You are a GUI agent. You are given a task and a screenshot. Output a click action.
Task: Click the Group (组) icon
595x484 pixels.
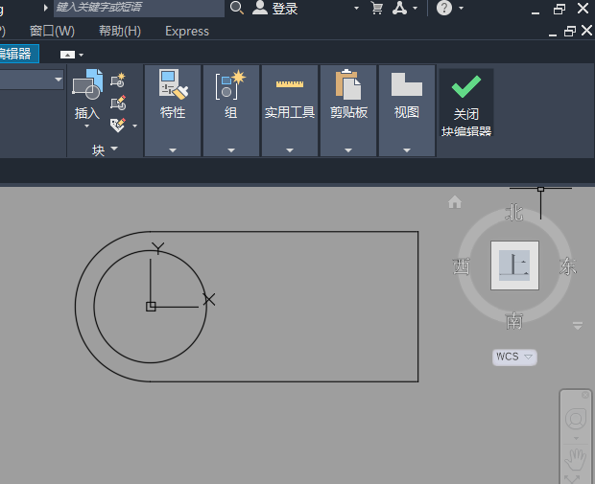230,86
